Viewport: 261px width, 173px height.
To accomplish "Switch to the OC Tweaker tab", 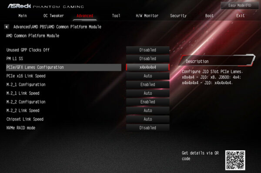I will click(x=54, y=16).
